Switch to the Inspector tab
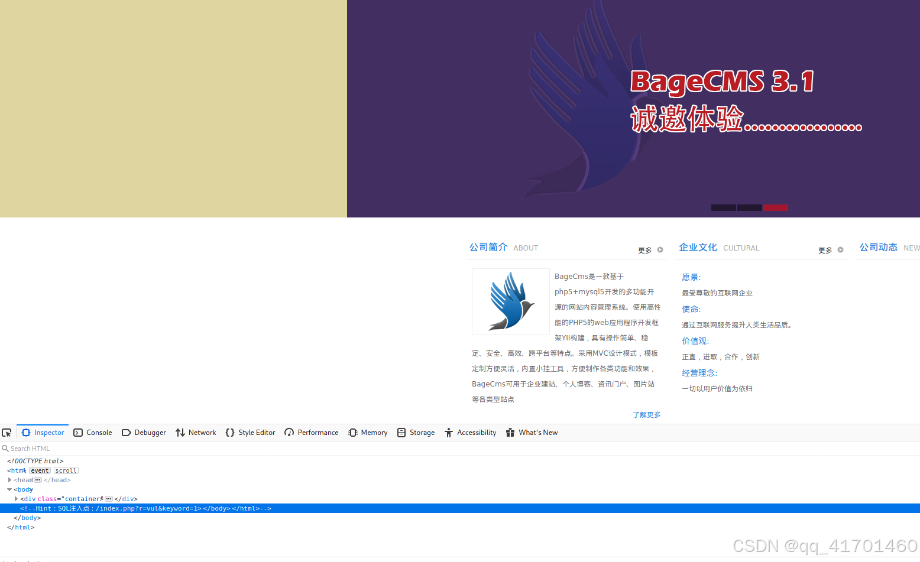Image resolution: width=920 pixels, height=562 pixels. click(x=43, y=433)
